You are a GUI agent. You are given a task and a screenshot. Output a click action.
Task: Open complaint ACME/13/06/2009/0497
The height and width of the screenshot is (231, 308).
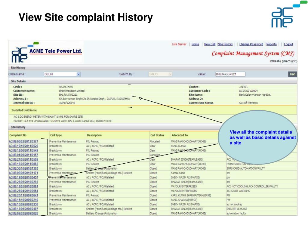point(23,209)
